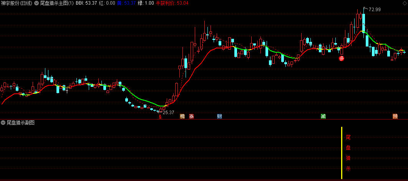Expand the 尾盘猎杀主图 indicator dropdown arrow
Viewport: 408px width, 181px height.
click(36, 3)
